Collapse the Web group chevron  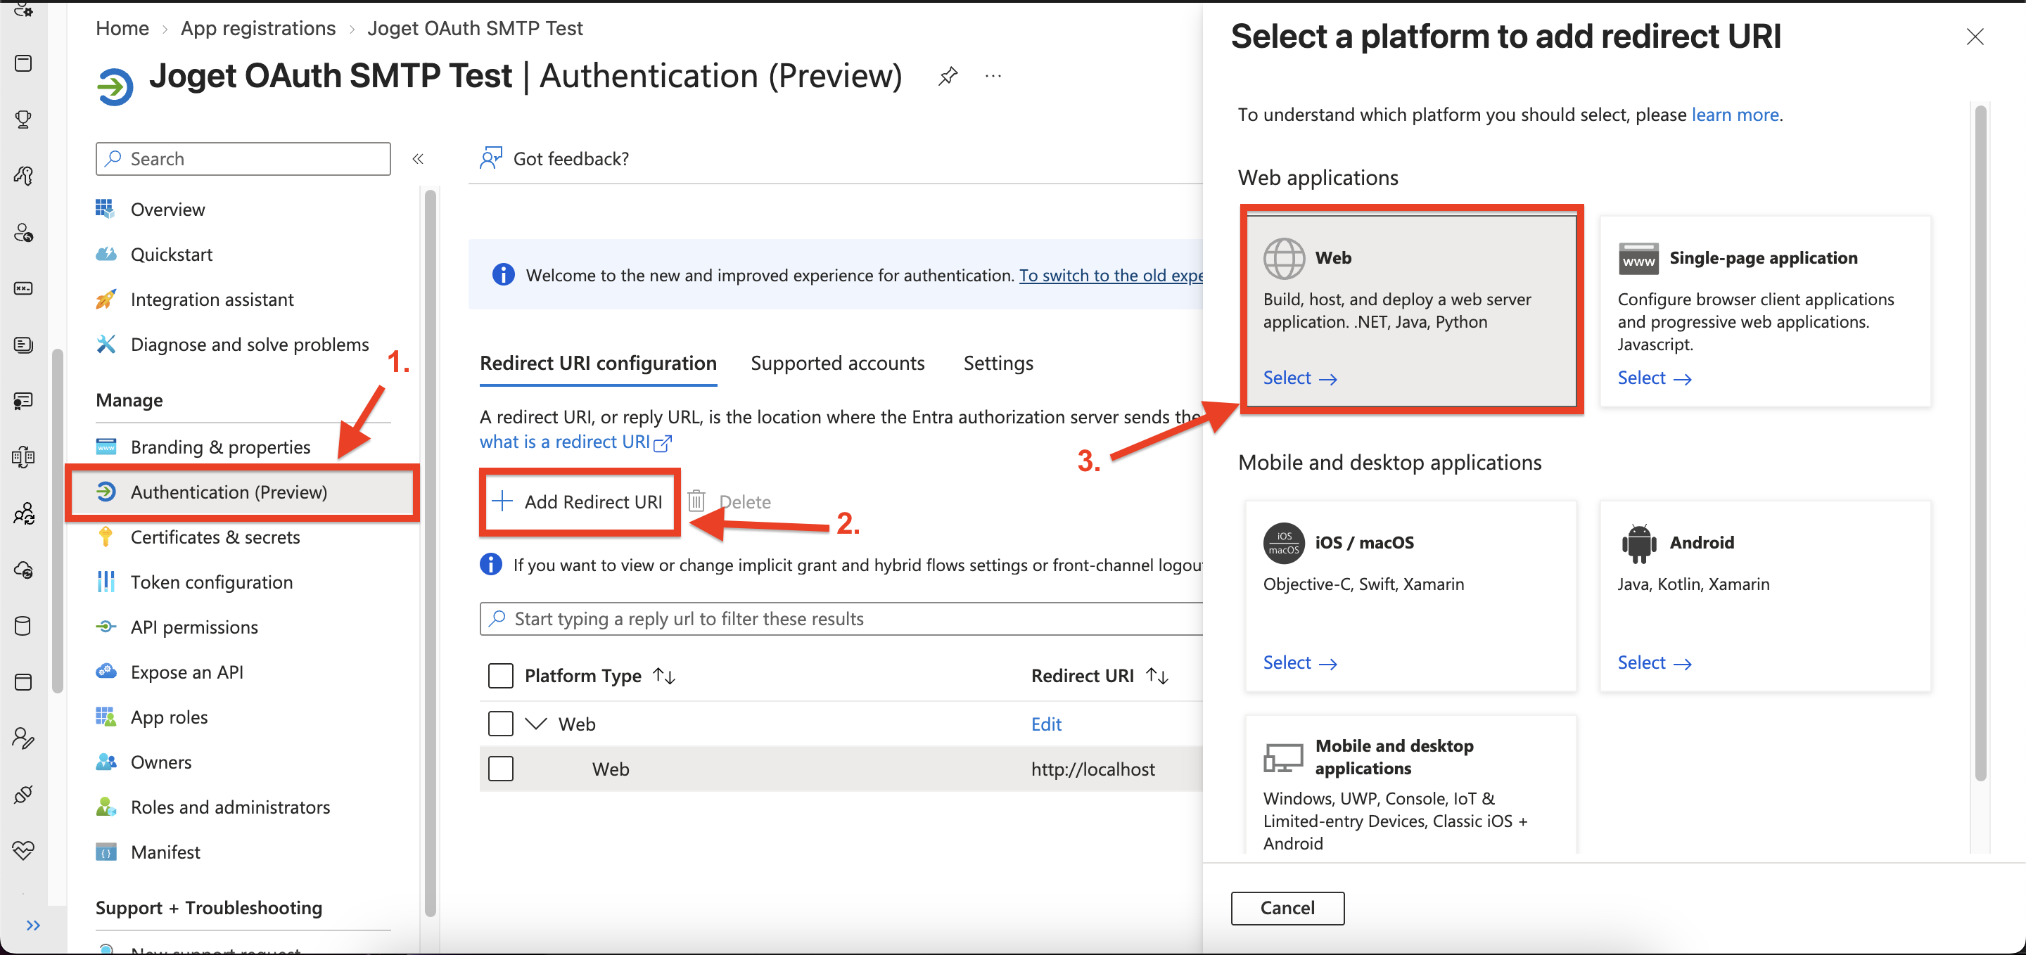coord(535,723)
